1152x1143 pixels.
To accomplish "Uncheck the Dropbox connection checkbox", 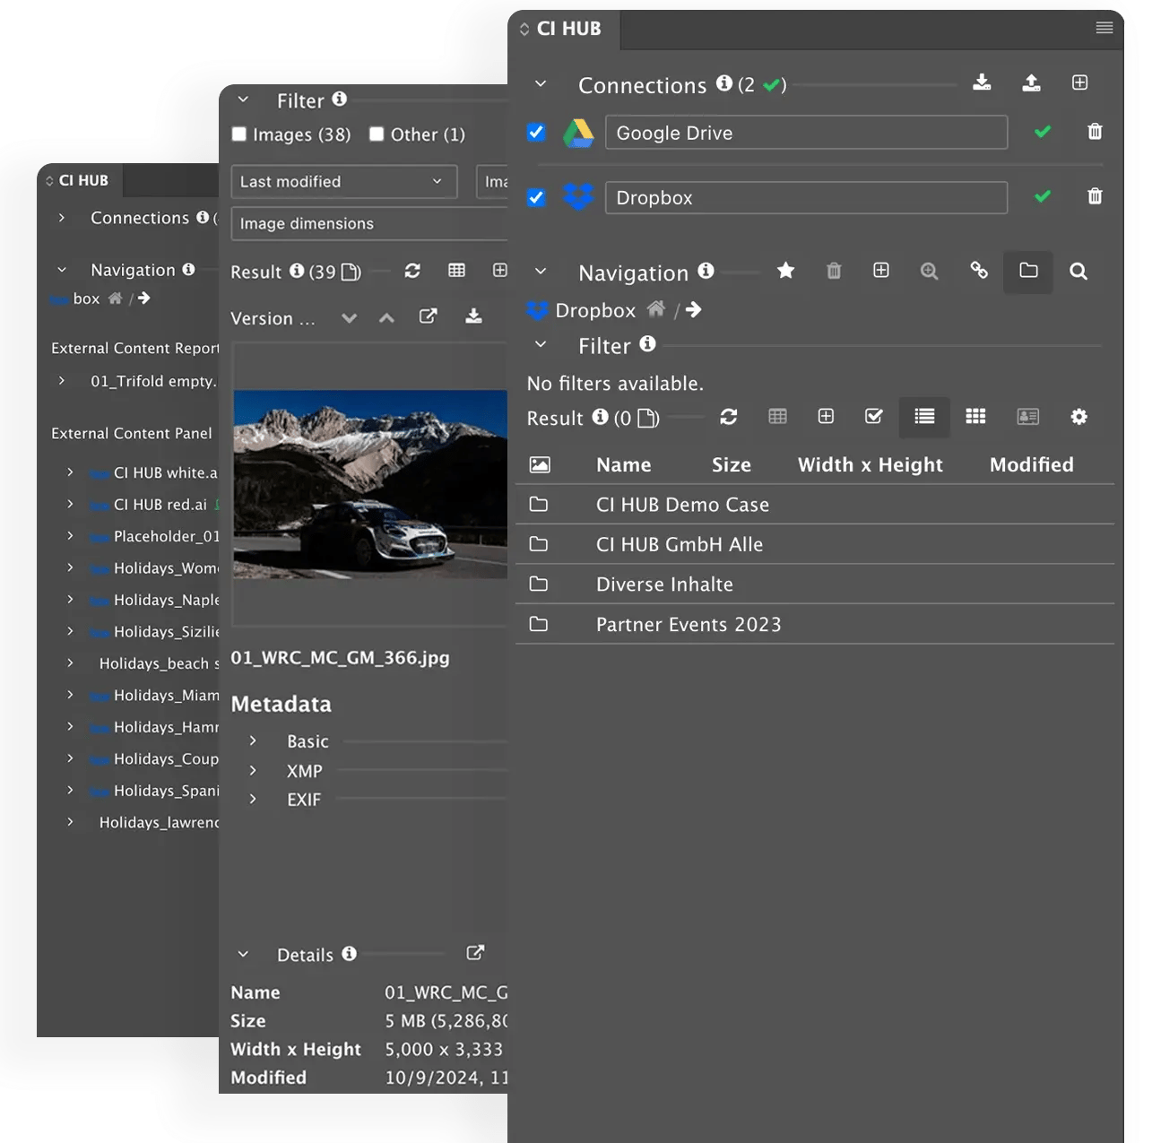I will click(536, 196).
